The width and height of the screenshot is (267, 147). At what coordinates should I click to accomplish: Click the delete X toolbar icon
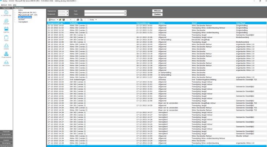pos(71,19)
